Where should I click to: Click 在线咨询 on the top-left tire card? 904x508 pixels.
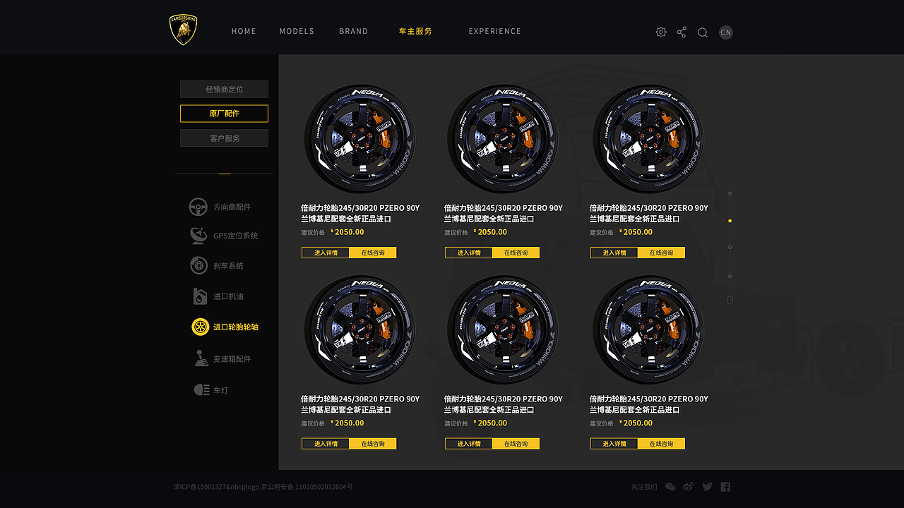[373, 253]
